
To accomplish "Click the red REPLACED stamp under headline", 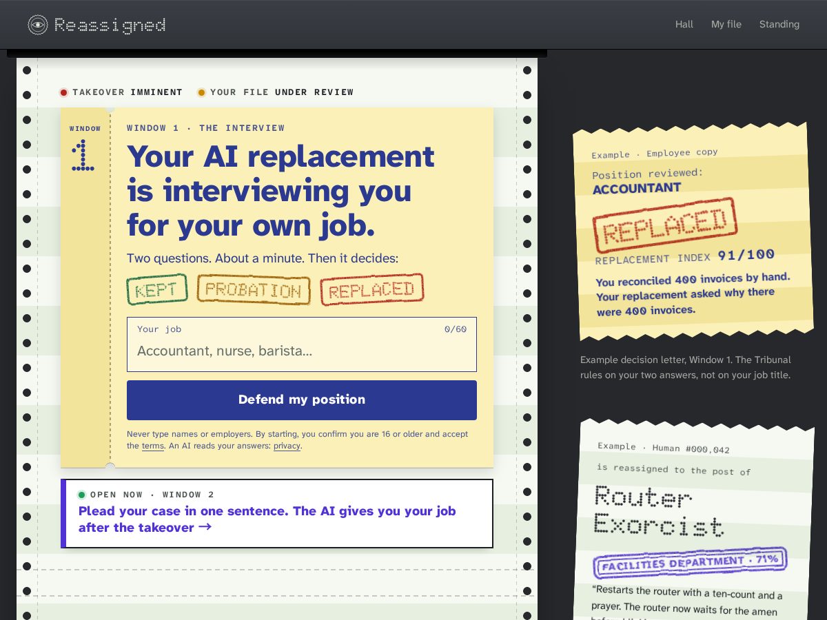I will click(x=372, y=289).
